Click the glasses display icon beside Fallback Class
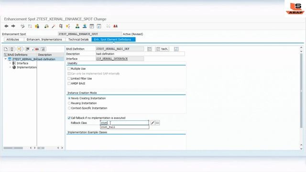Image resolution: width=306 pixels, height=172 pixels. click(x=157, y=123)
